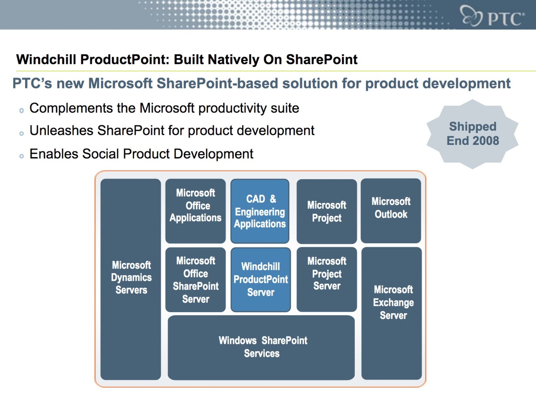Click the Microsoft Exchange Server block

point(392,313)
